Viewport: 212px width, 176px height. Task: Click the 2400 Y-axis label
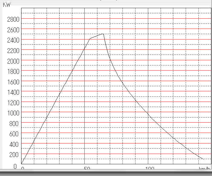[x=13, y=40]
